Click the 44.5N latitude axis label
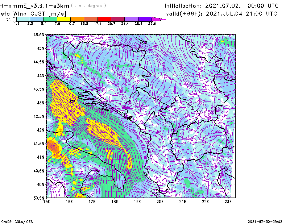The height and width of the screenshot is (224, 290). pos(39,62)
